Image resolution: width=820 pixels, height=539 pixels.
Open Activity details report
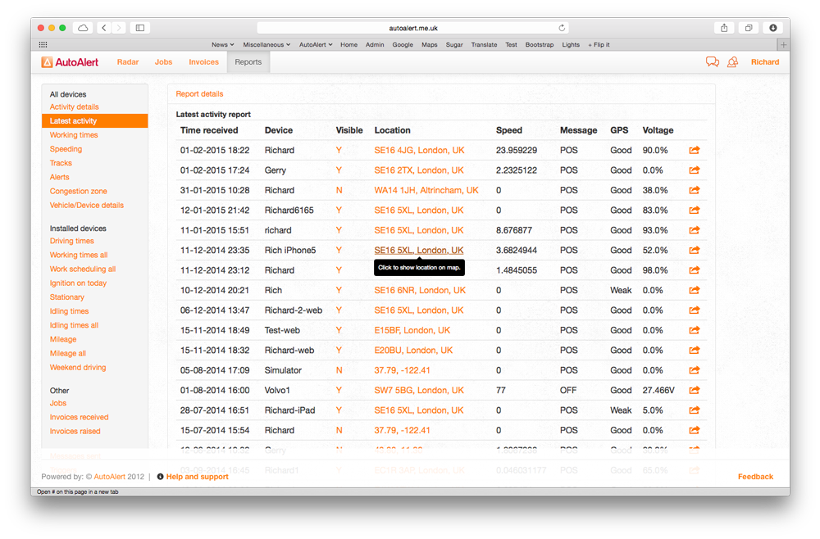pos(75,107)
